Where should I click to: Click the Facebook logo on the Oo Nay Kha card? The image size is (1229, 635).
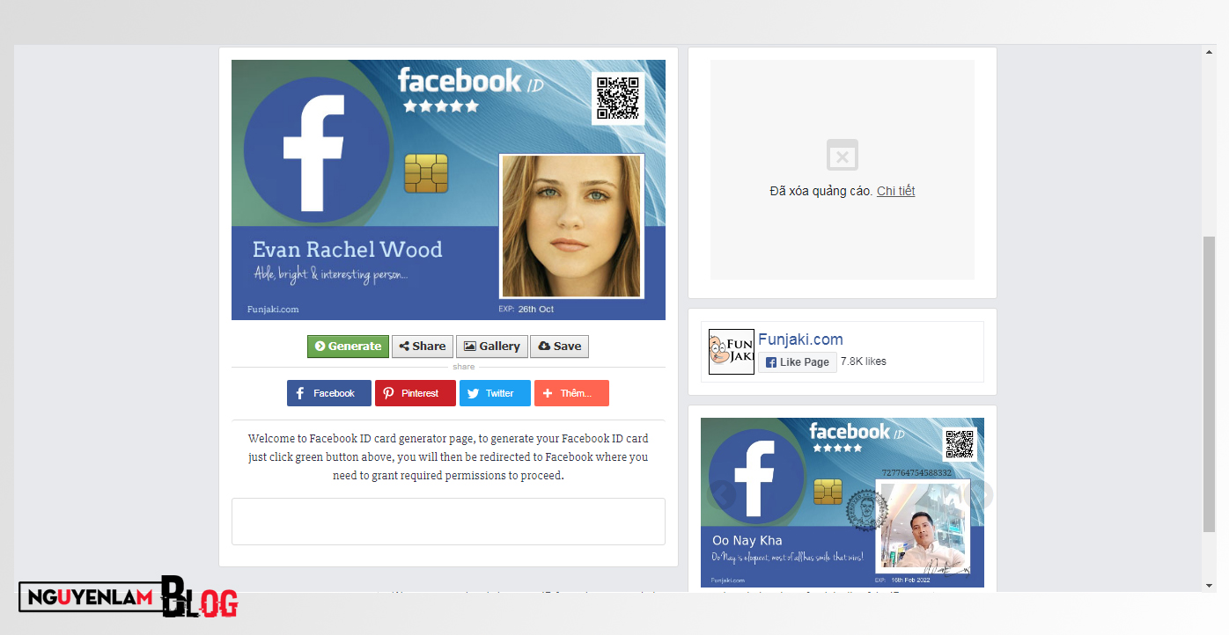coord(756,478)
